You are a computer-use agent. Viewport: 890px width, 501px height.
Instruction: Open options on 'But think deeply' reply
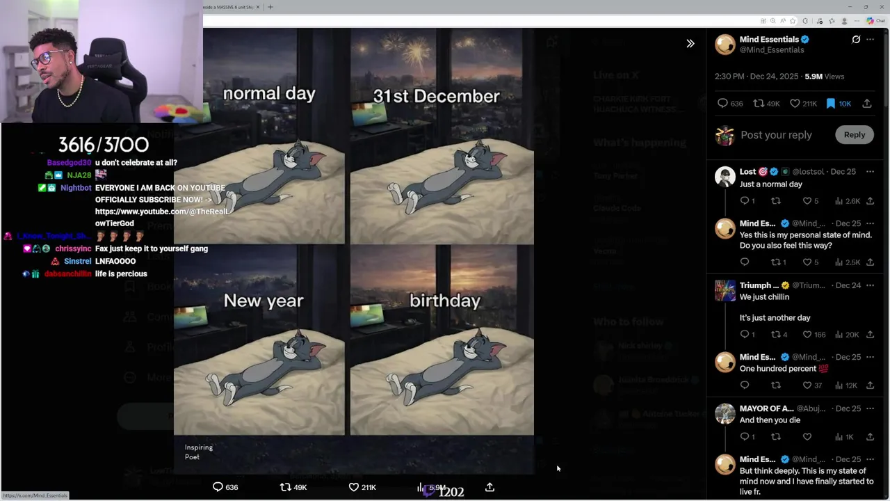point(870,459)
